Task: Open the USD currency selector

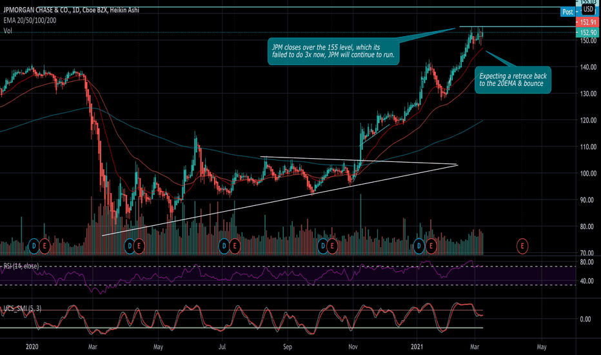Action: click(x=588, y=9)
